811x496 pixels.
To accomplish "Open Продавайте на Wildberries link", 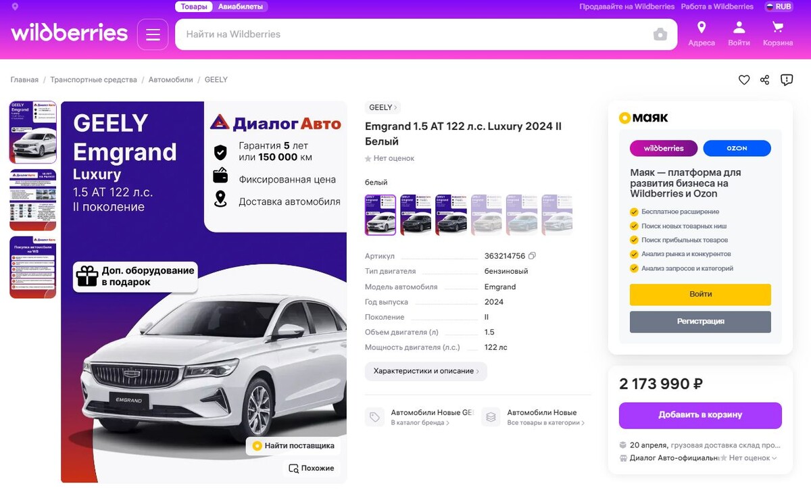I will tap(627, 7).
